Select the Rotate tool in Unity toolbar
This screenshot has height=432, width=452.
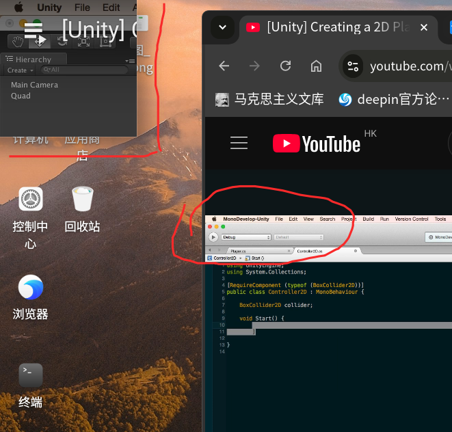click(x=62, y=42)
